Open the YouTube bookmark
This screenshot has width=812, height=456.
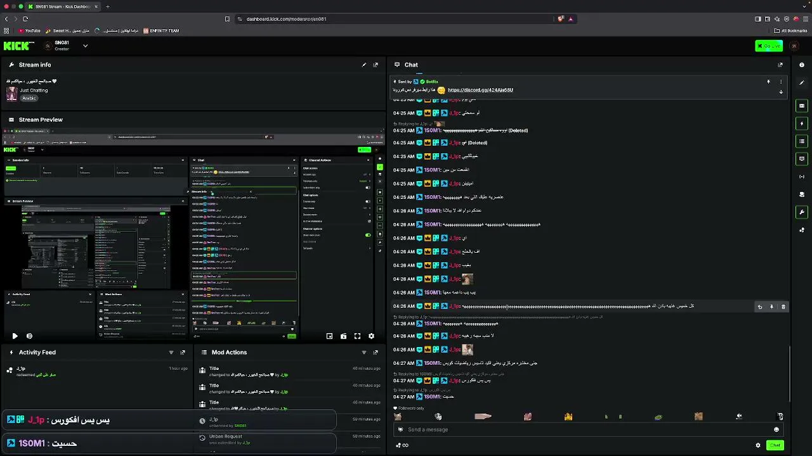(29, 30)
